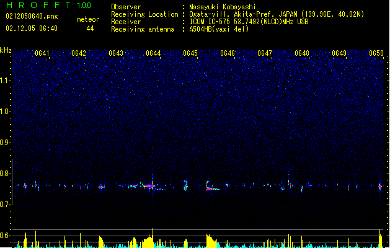
Task: Click the 0644 time marker
Action: click(153, 53)
